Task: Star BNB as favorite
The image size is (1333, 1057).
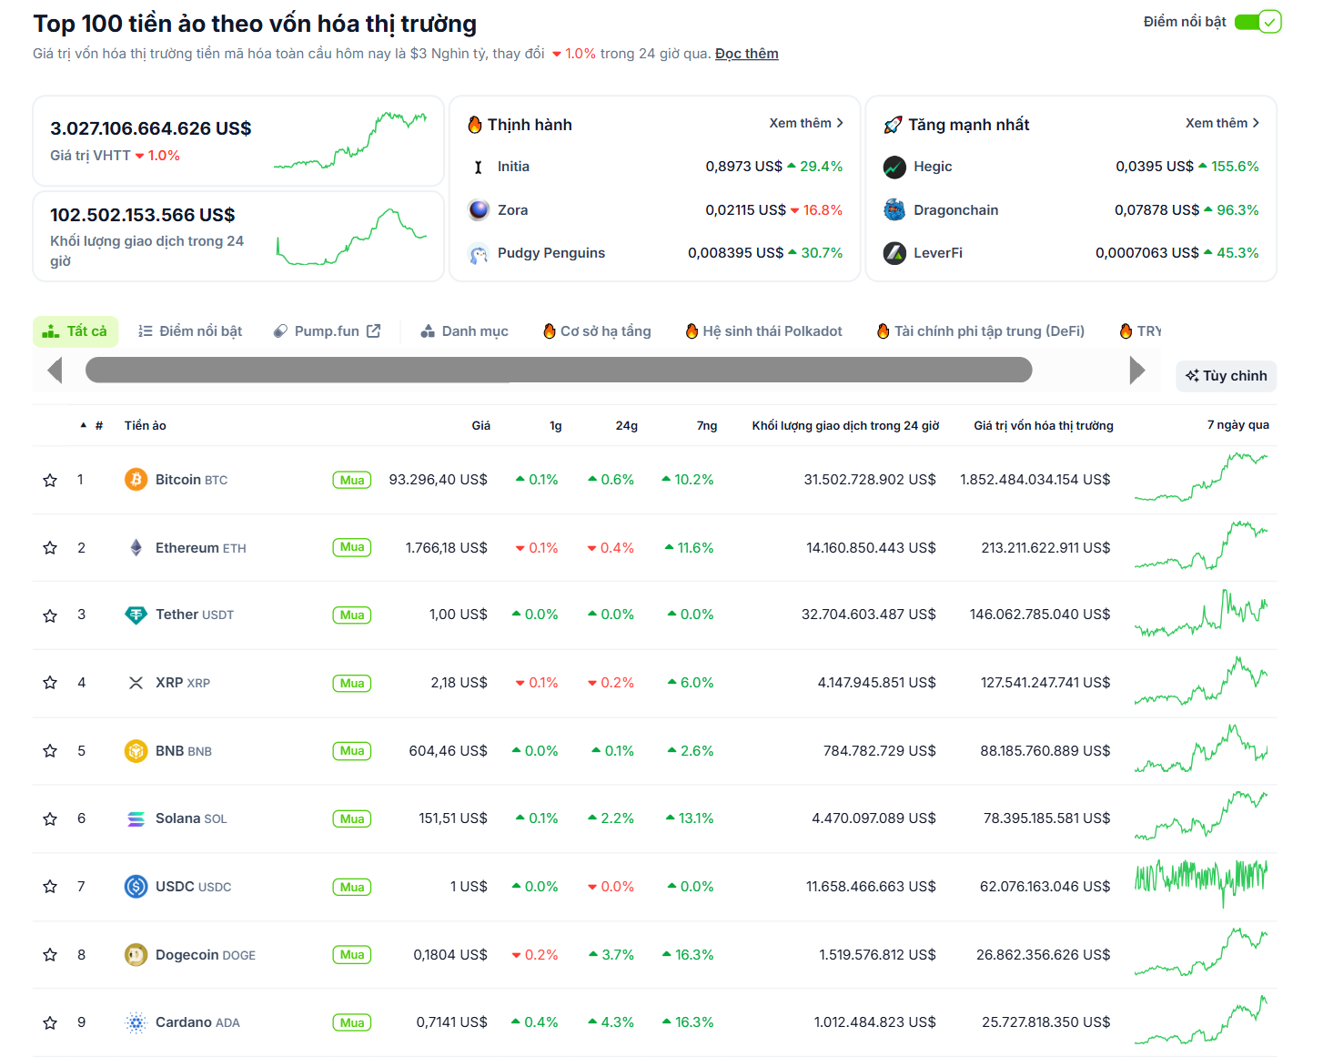Action: coord(50,751)
